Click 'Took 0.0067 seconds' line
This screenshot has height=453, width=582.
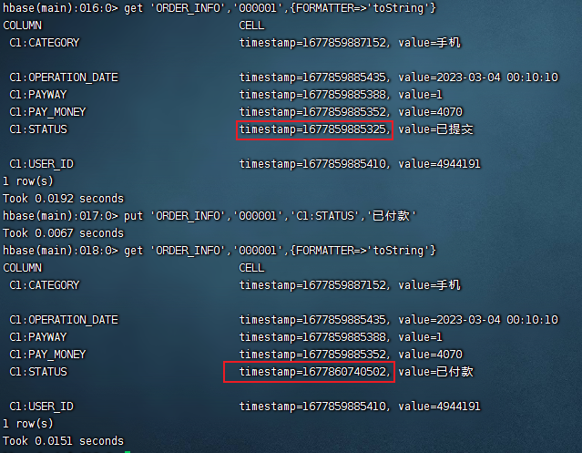[63, 233]
